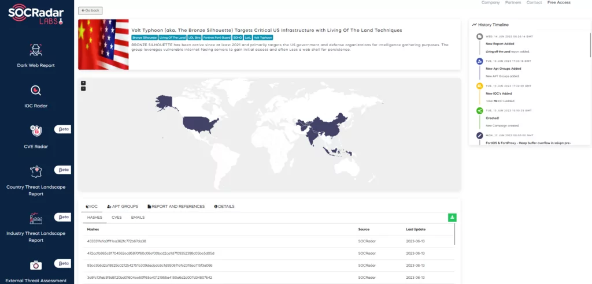Open CVE Radar label in sidebar
This screenshot has height=284, width=592.
(x=36, y=147)
